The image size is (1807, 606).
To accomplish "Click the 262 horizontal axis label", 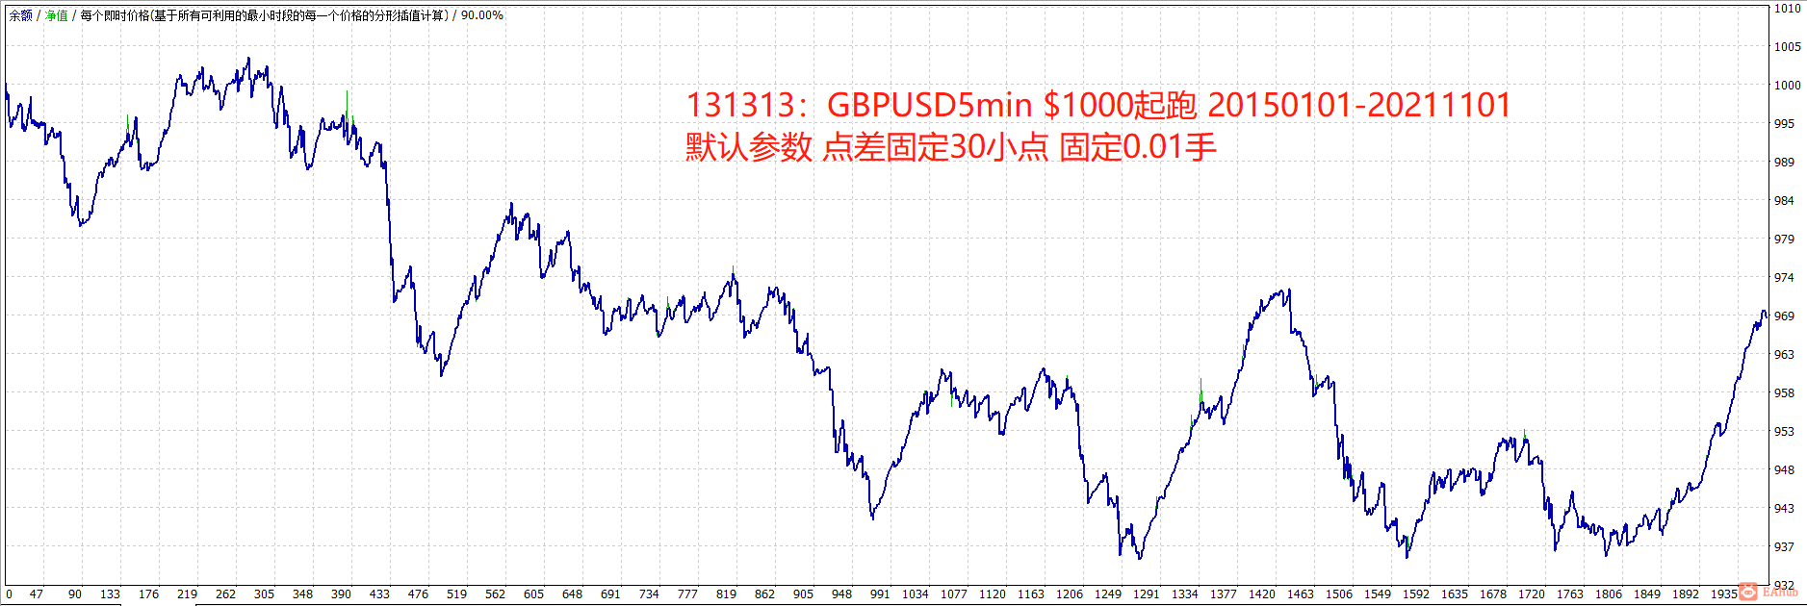I will [226, 594].
